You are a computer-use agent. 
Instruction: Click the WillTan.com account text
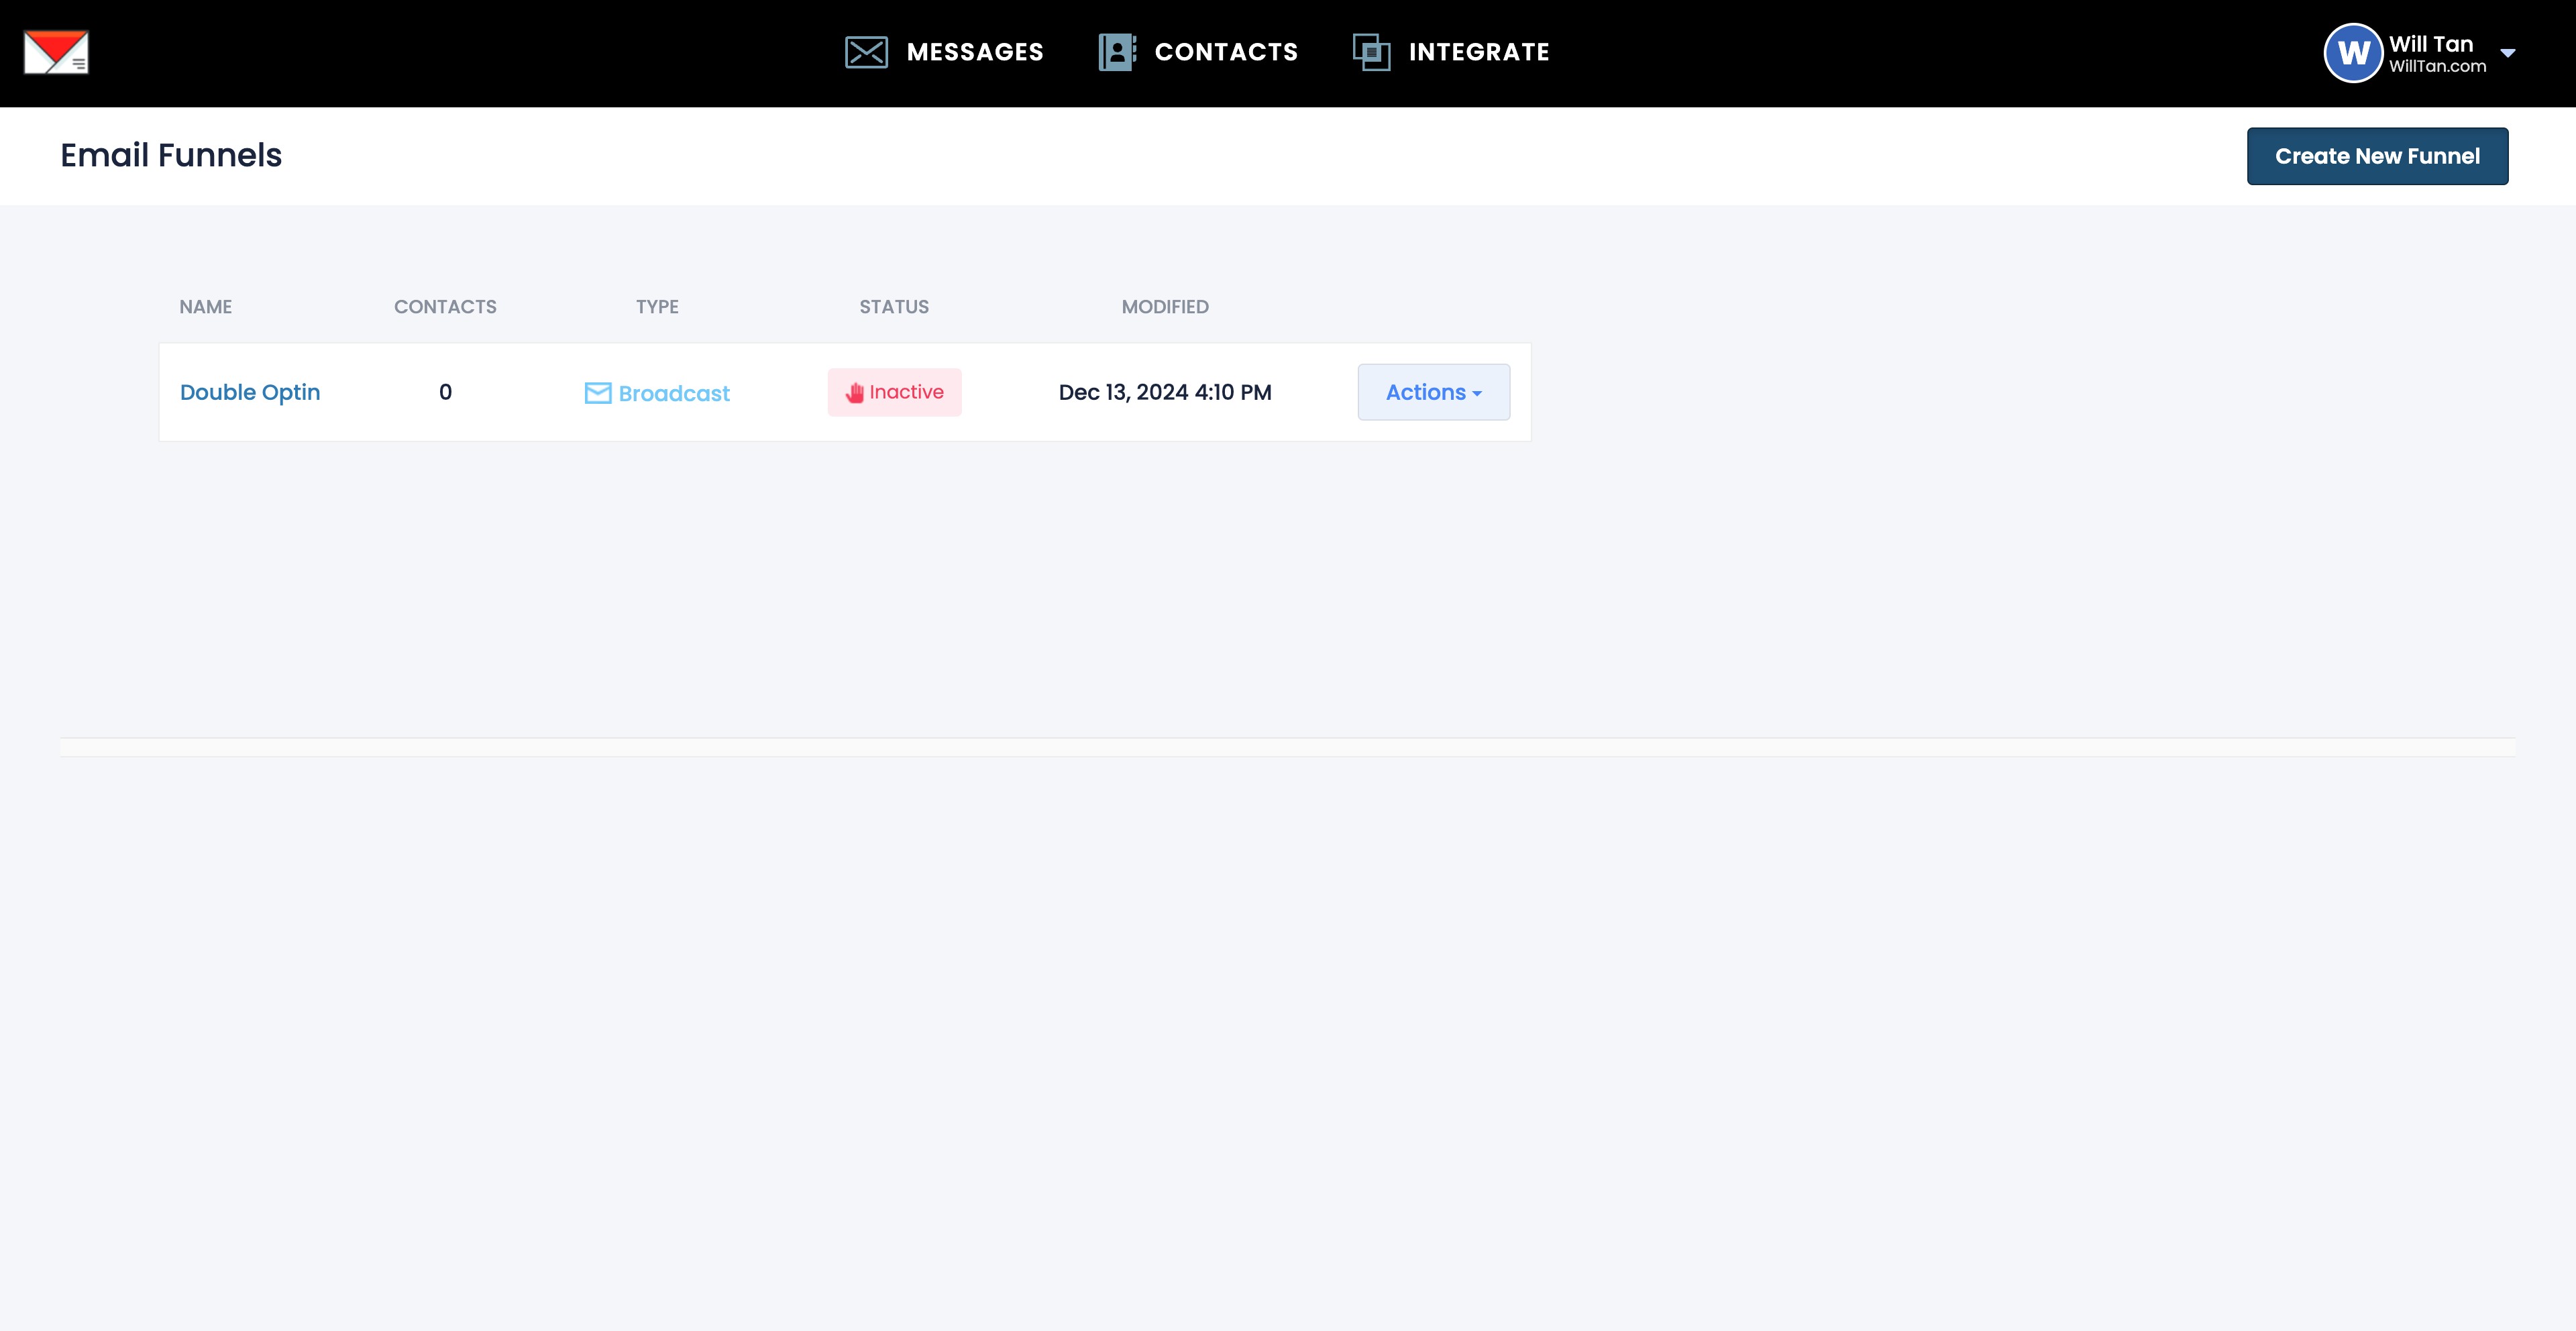[2437, 67]
